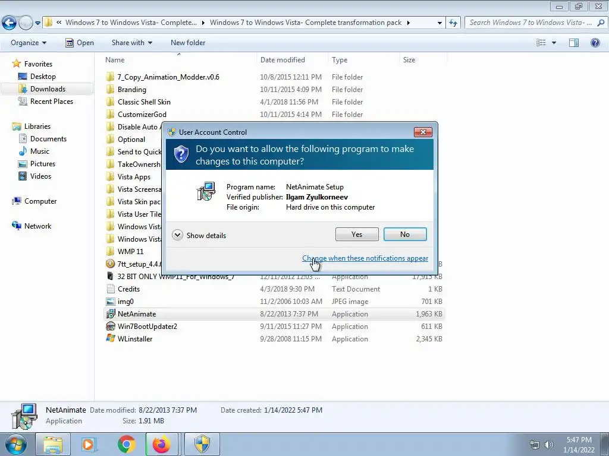Click the Refresh button beside address bar
Image resolution: width=609 pixels, height=456 pixels.
(453, 23)
